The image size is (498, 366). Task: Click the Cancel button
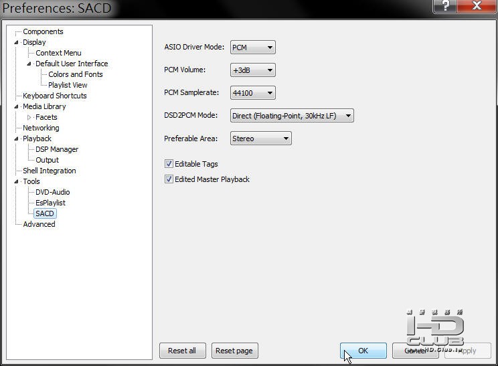[416, 351]
